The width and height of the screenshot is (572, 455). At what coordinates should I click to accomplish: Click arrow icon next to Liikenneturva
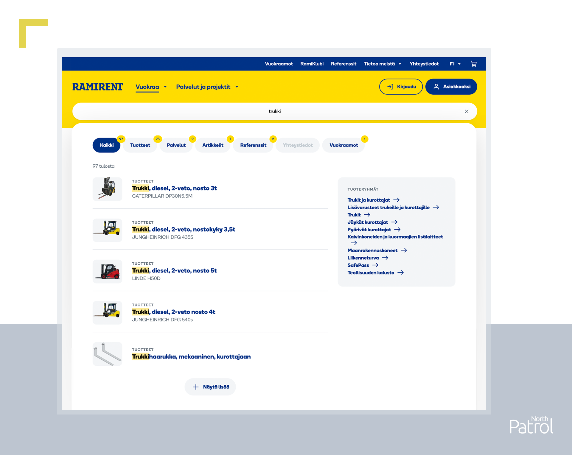(x=385, y=258)
